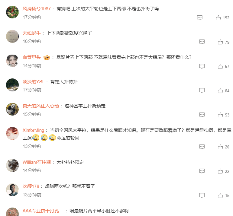Like 天线蜗牛's comment with 79 likes

pos(220,42)
